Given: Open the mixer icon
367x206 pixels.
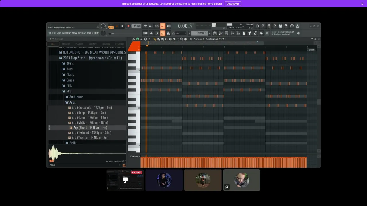Looking at the screenshot, I should pyautogui.click(x=232, y=33).
